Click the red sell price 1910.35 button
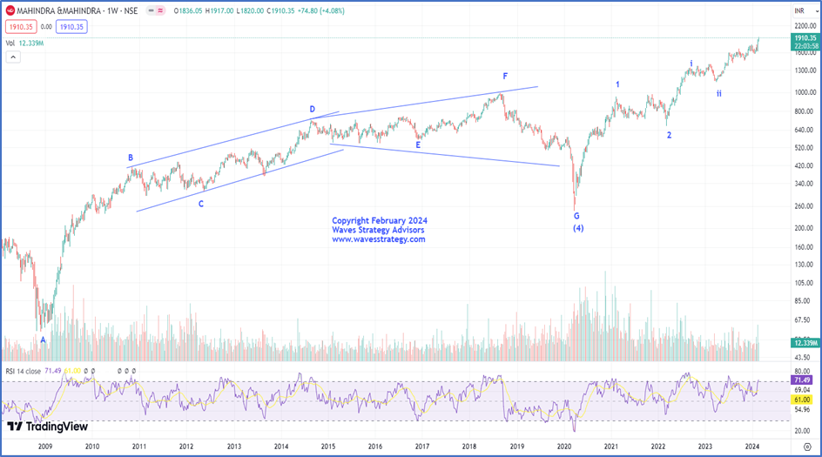 pyautogui.click(x=21, y=27)
